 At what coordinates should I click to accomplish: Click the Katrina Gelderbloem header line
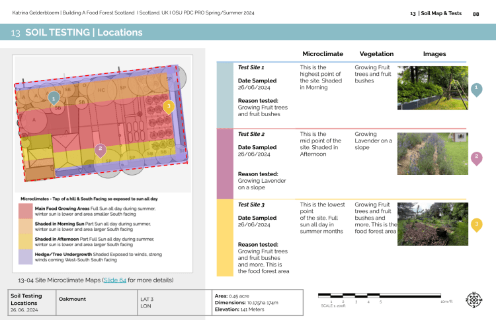pos(133,13)
